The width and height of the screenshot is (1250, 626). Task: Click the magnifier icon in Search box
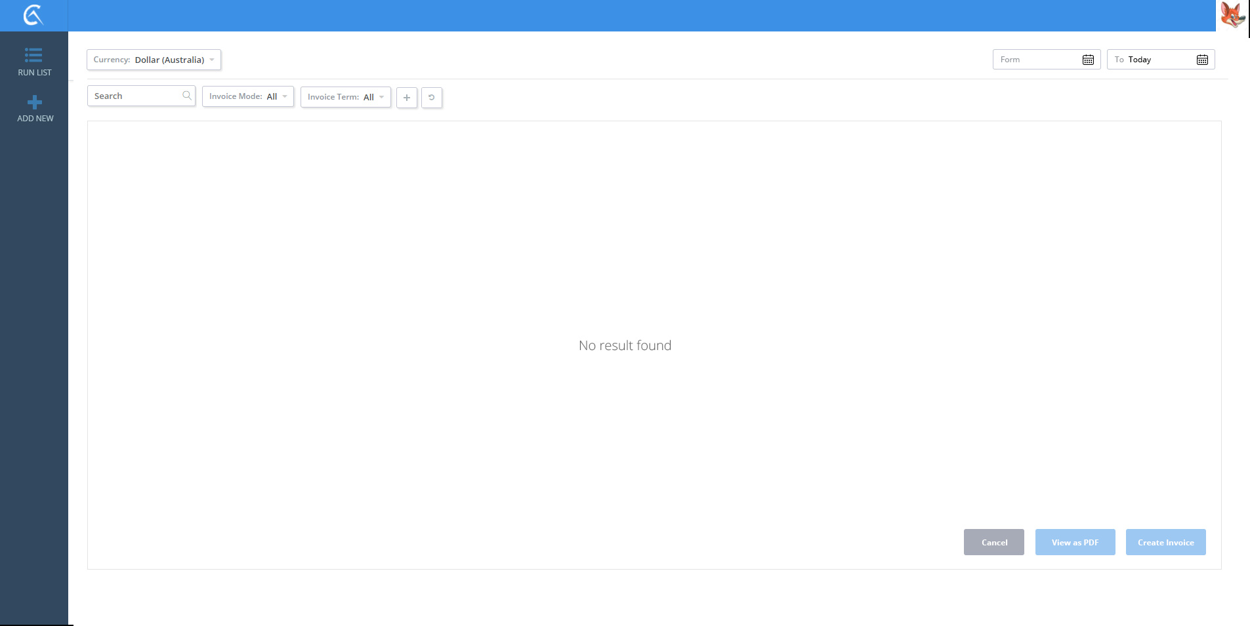pyautogui.click(x=187, y=96)
